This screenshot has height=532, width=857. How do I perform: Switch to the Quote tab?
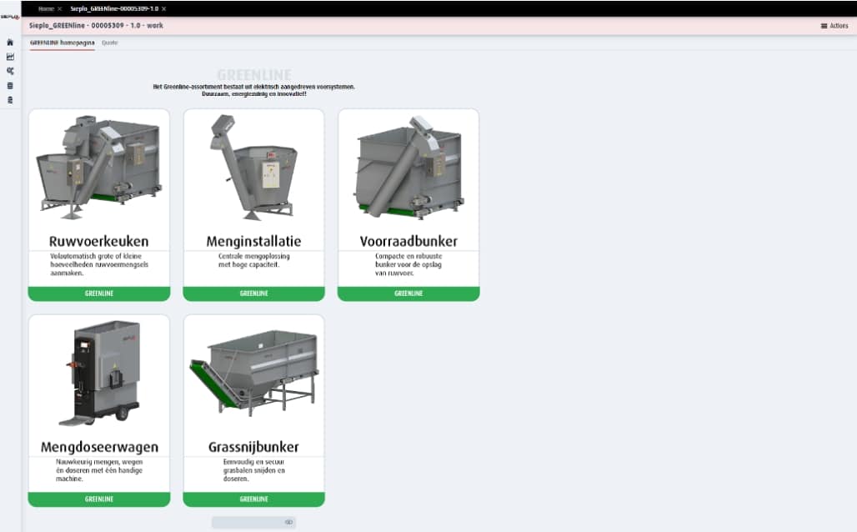109,43
